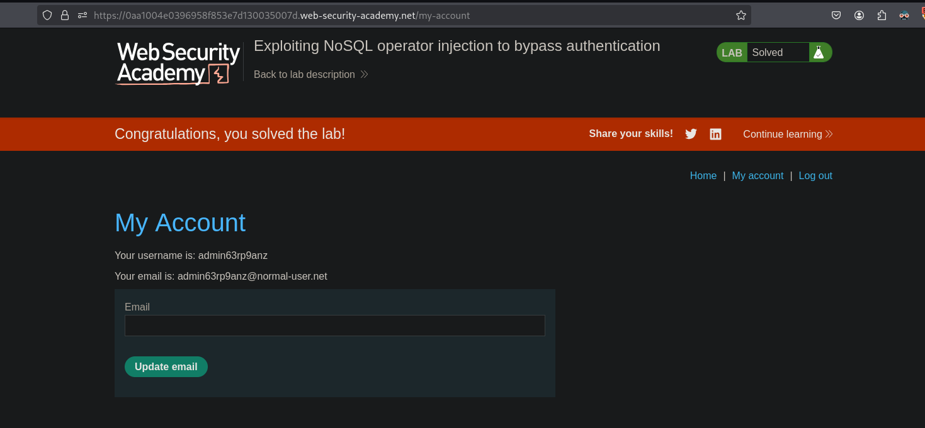Open the Save to Pocket icon

(x=836, y=16)
